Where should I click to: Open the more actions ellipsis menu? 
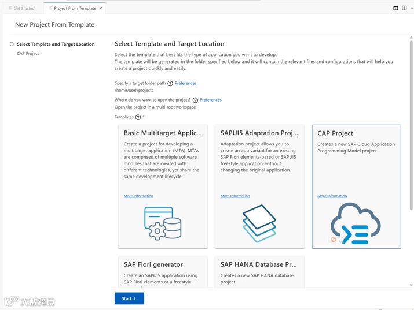point(412,8)
